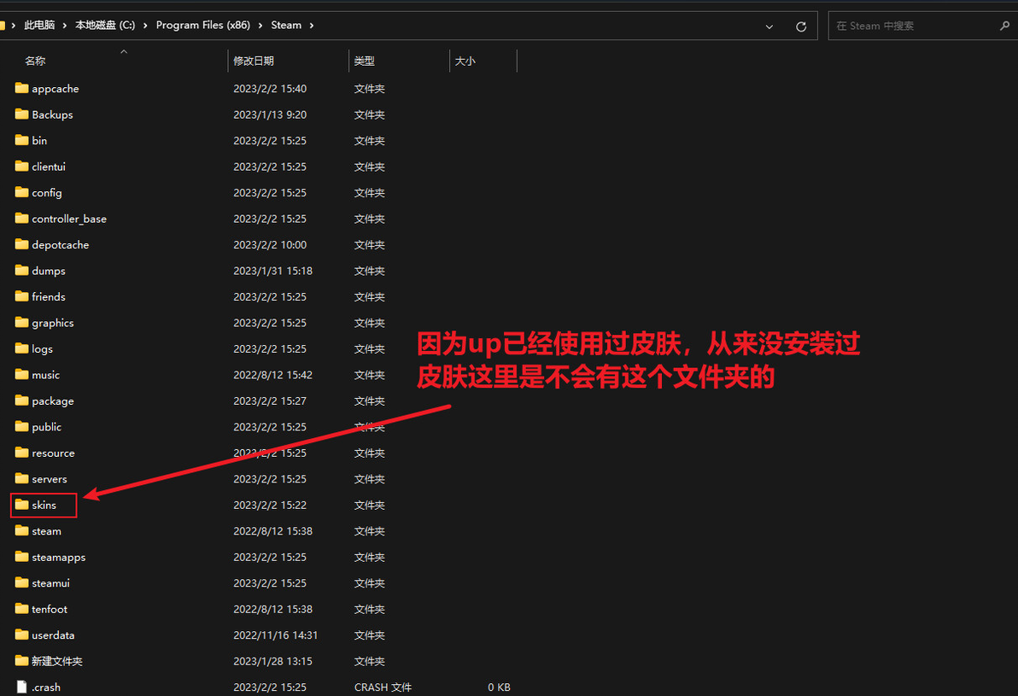Click the .crash file icon
The height and width of the screenshot is (696, 1018).
tap(21, 687)
